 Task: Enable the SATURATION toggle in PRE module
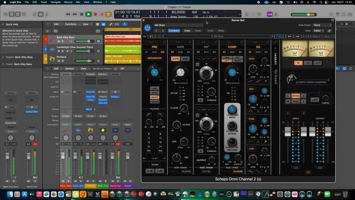[x=155, y=58]
